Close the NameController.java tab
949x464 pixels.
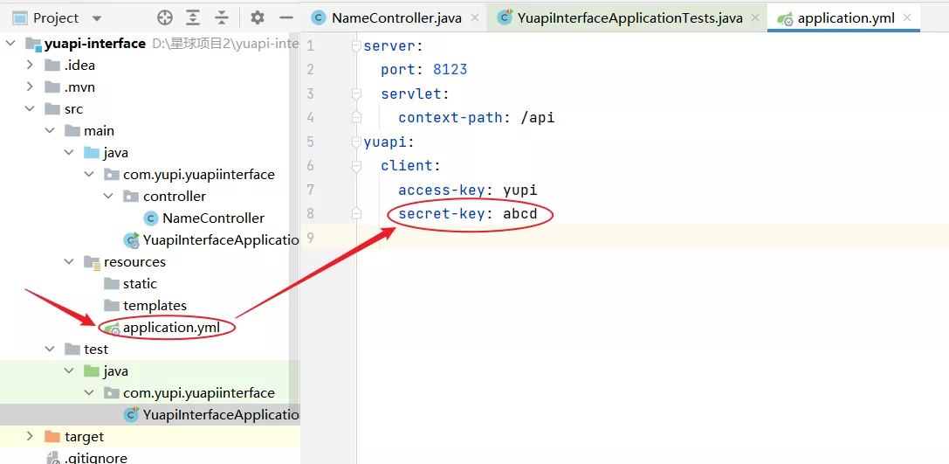pos(475,18)
